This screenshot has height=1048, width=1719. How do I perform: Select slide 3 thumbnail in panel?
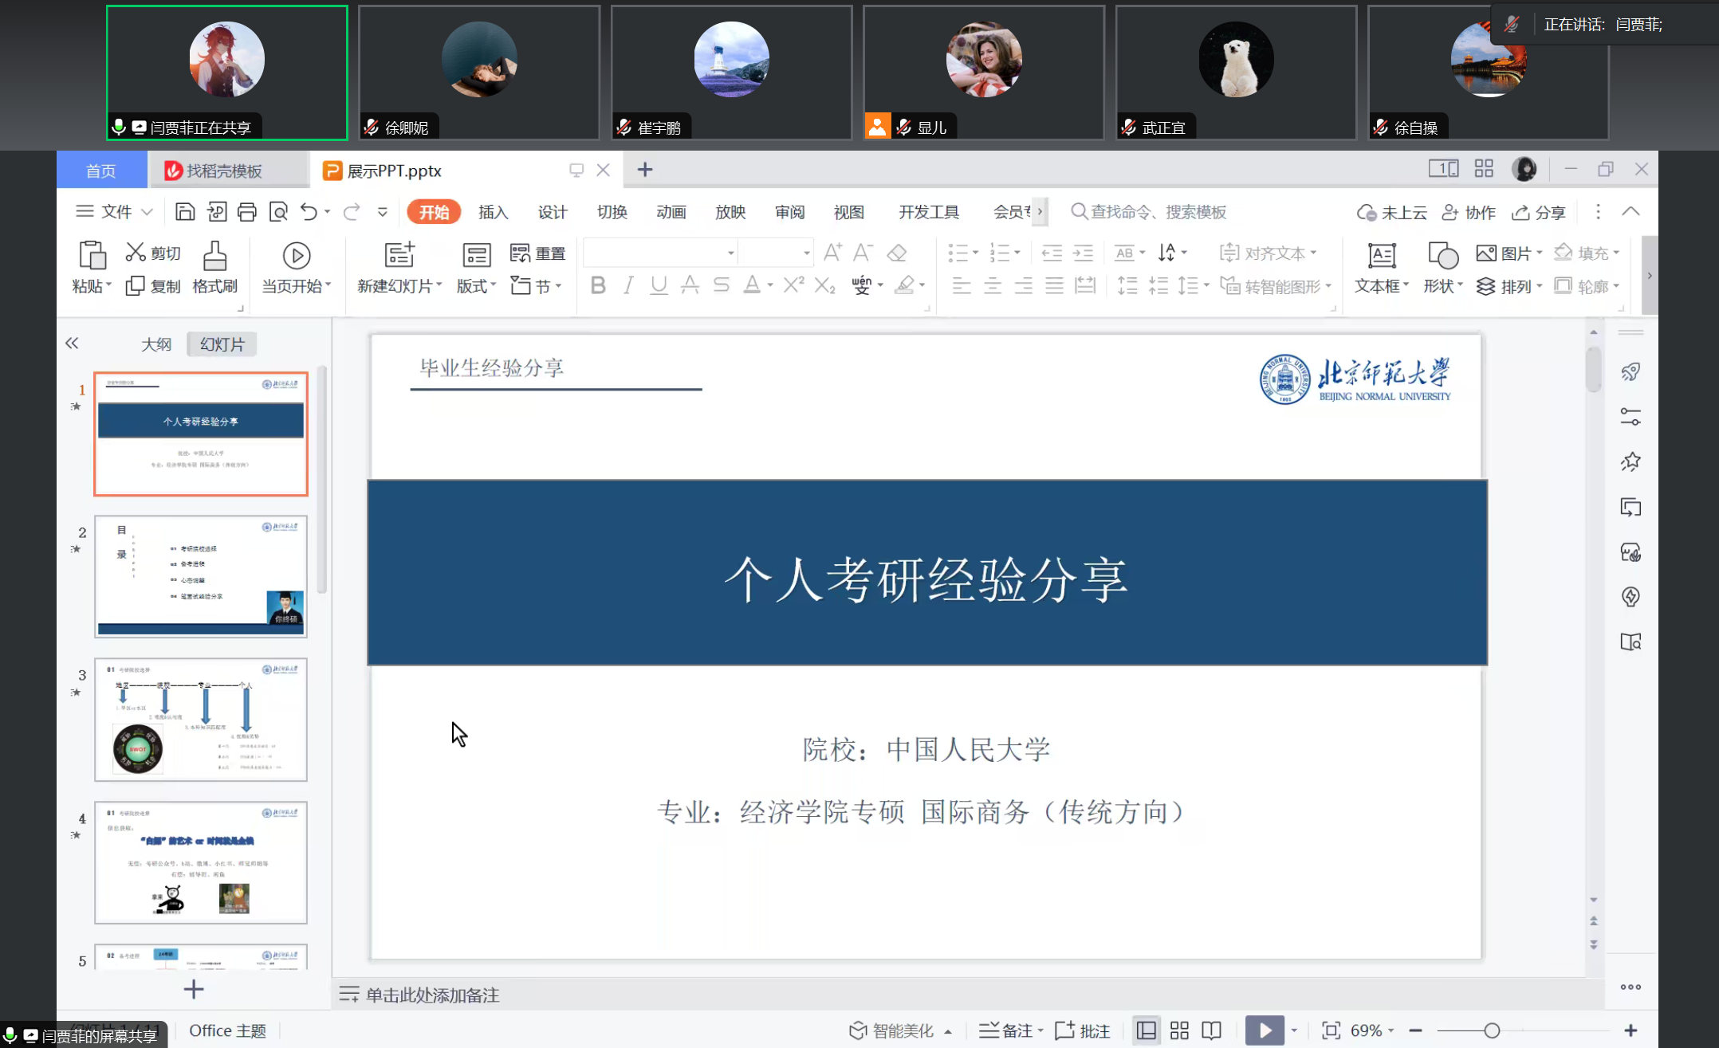point(201,719)
